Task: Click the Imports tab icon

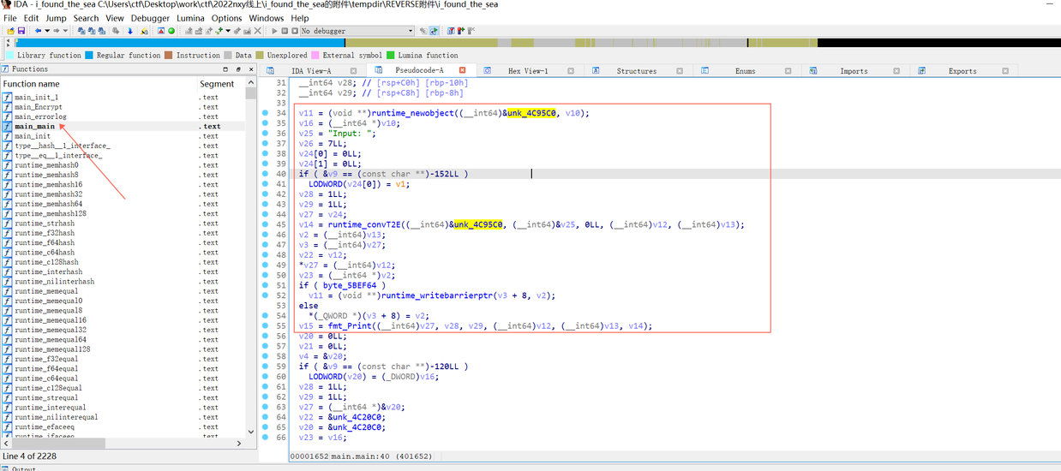Action: 813,70
